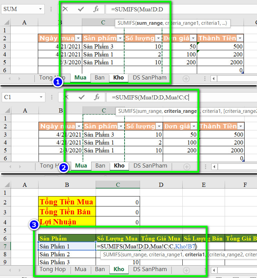Click cell 'Sản Phẩm 2' in bottom panel

point(67,254)
